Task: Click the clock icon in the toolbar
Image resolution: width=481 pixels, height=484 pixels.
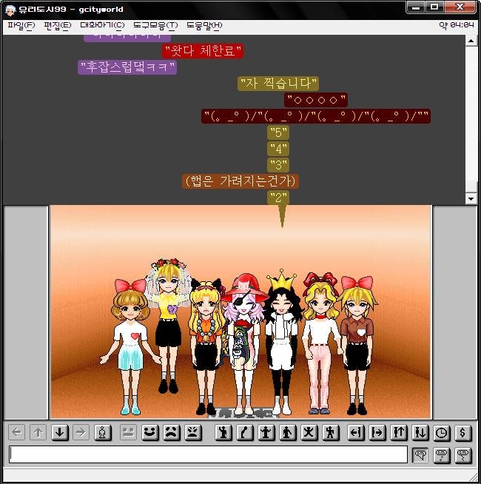Action: pyautogui.click(x=441, y=432)
